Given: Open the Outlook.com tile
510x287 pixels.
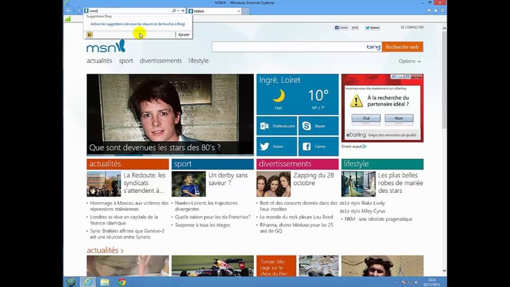Looking at the screenshot, I should tap(277, 126).
